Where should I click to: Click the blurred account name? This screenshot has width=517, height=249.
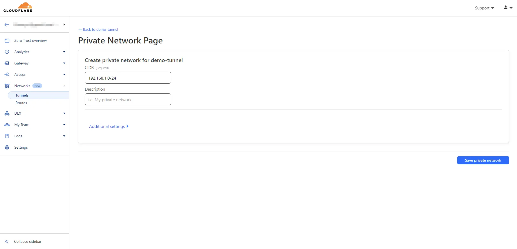36,25
